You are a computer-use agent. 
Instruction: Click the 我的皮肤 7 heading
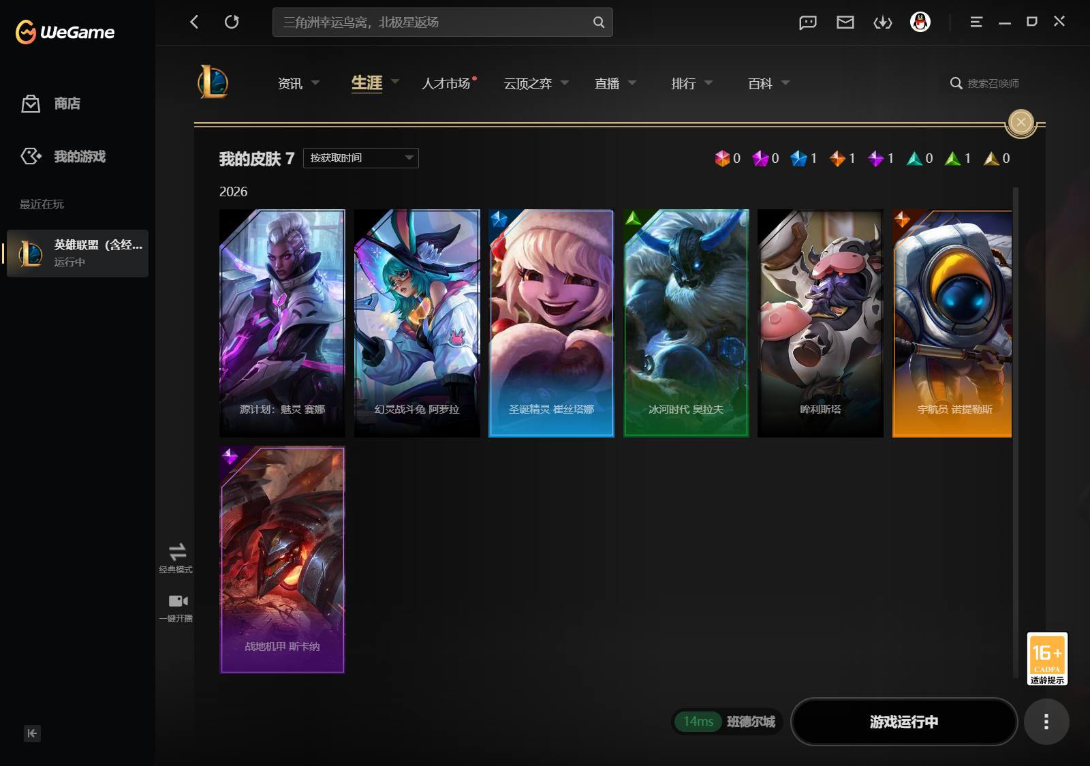coord(257,159)
